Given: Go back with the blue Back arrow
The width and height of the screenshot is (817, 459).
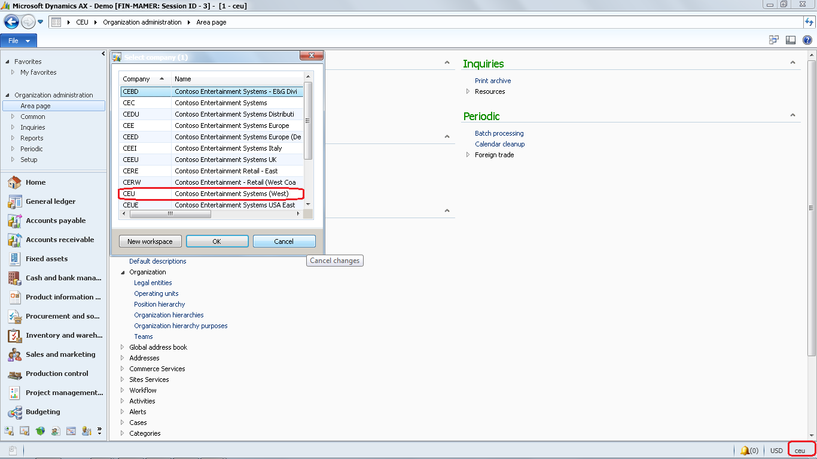Looking at the screenshot, I should point(11,22).
